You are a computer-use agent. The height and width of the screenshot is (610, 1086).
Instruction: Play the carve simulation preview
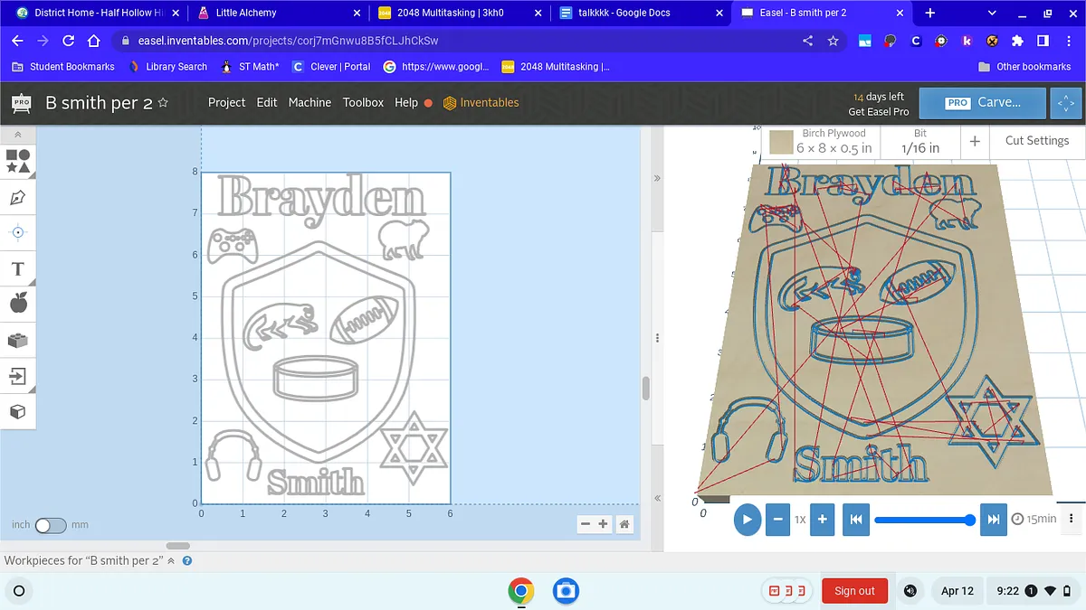tap(747, 520)
